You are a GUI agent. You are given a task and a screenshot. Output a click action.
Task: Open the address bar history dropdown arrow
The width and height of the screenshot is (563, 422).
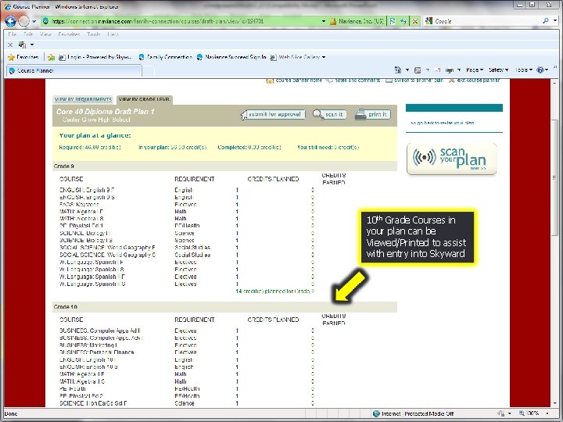click(323, 21)
